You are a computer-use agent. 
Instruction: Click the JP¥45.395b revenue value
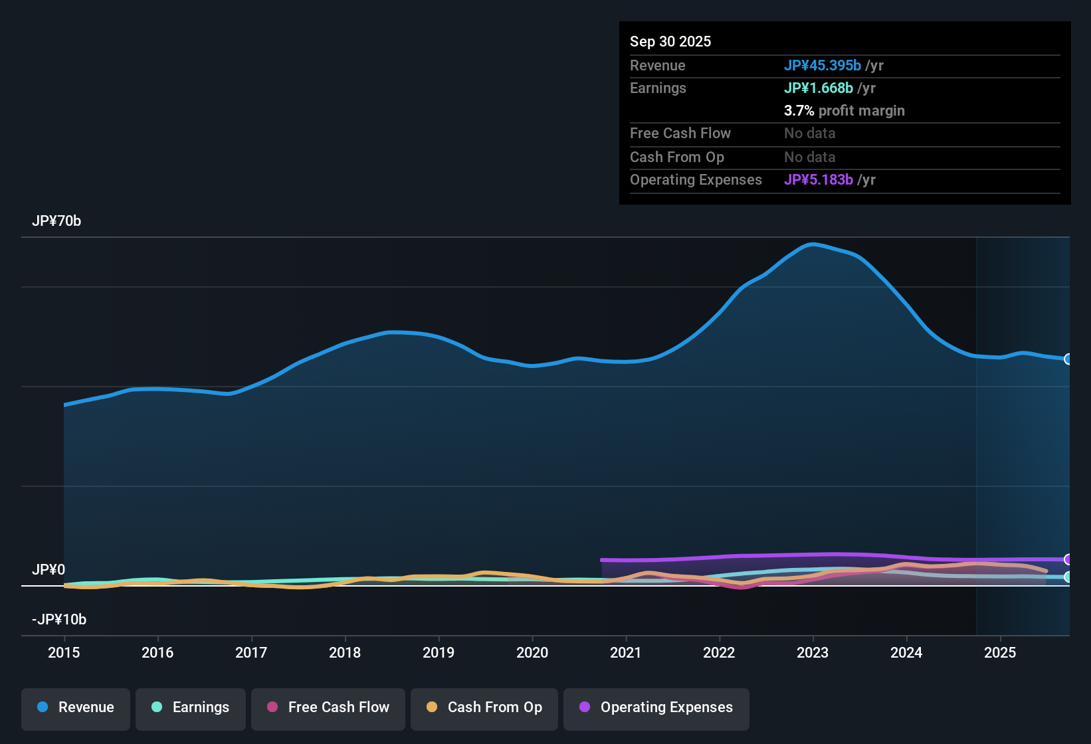tap(823, 65)
